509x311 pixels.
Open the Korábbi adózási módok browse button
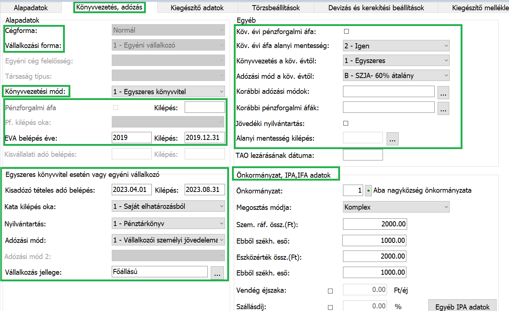443,93
